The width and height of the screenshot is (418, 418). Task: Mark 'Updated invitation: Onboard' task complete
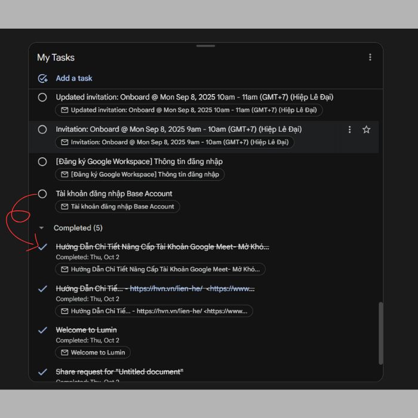point(42,97)
